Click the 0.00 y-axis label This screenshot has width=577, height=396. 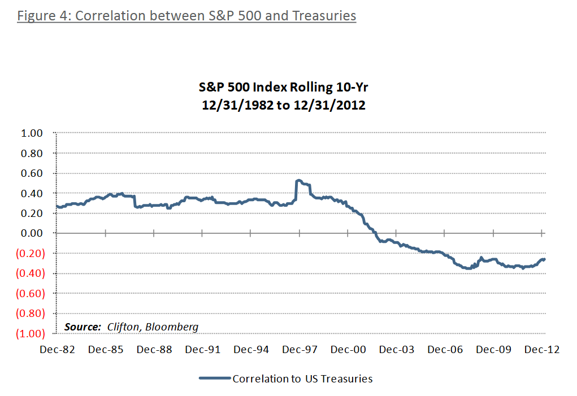pyautogui.click(x=33, y=233)
